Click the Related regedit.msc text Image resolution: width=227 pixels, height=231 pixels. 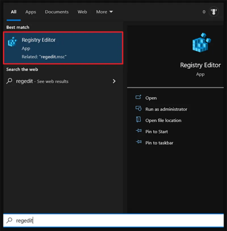pos(44,57)
